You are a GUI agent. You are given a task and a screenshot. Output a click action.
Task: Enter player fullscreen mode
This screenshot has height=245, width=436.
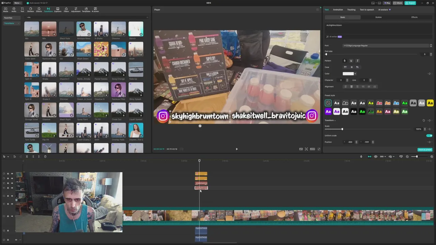point(319,149)
